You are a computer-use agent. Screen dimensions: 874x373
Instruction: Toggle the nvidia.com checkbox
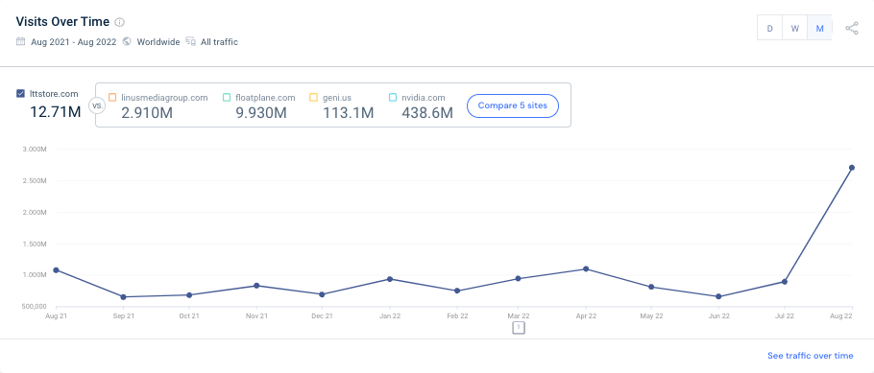click(x=393, y=98)
